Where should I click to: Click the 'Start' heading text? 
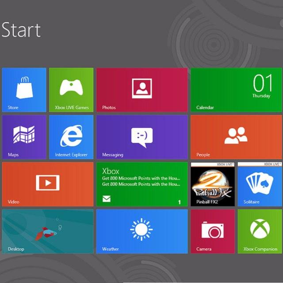point(21,30)
